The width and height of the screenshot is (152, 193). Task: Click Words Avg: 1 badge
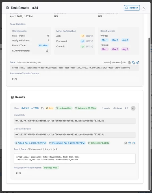pos(125,40)
